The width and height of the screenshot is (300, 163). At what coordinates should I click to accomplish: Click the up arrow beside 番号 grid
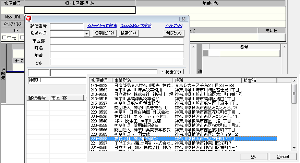(x=285, y=47)
